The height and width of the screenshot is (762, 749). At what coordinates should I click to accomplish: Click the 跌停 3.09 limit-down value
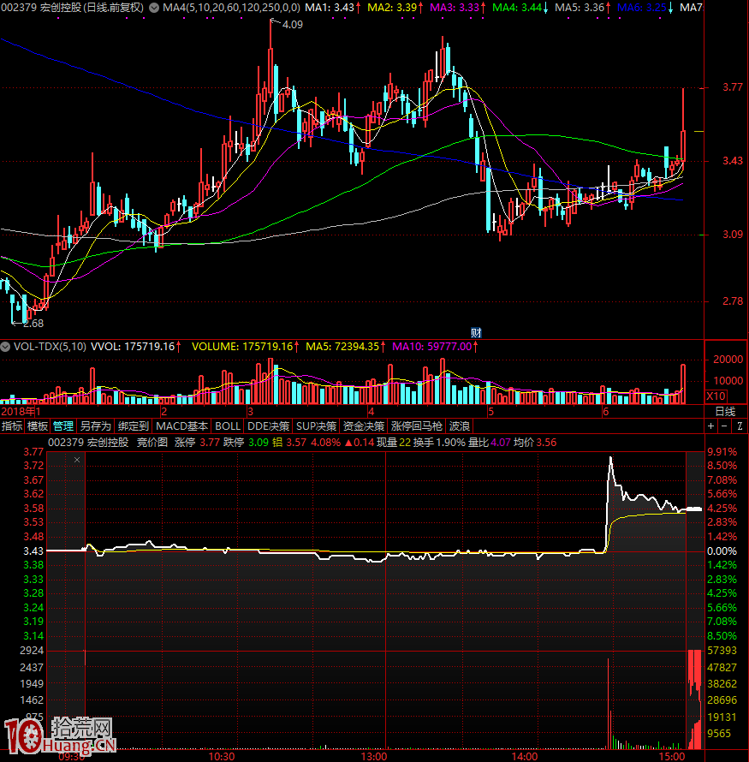(x=246, y=443)
